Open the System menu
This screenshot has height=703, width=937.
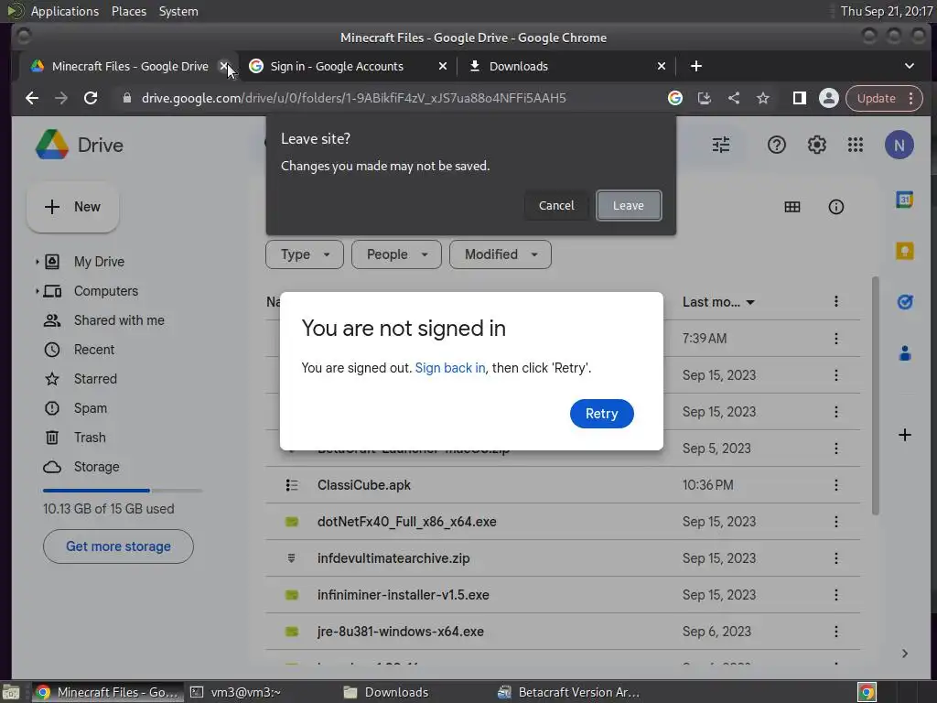click(x=178, y=11)
